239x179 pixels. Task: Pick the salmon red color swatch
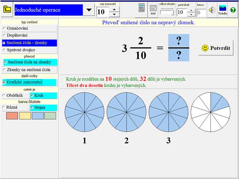tap(12, 116)
